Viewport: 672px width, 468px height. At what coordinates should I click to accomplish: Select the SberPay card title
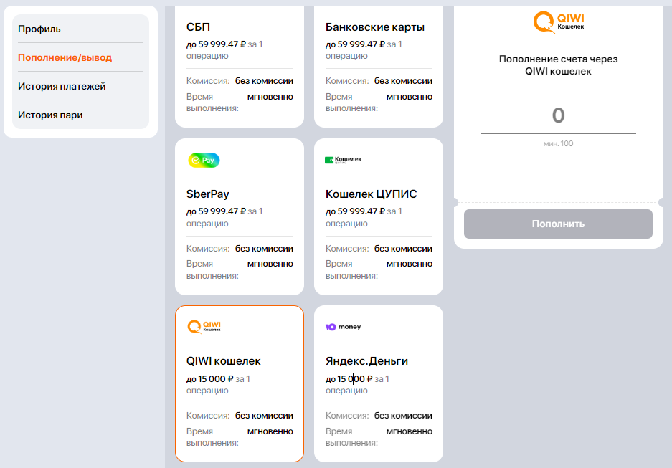point(208,194)
